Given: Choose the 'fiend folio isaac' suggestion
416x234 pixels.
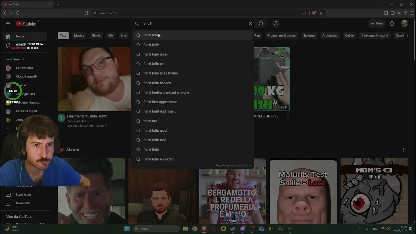Looking at the screenshot, I should pos(192,54).
